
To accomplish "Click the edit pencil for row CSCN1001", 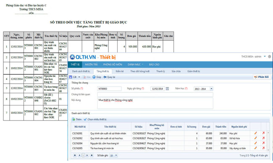I will (255, 133).
